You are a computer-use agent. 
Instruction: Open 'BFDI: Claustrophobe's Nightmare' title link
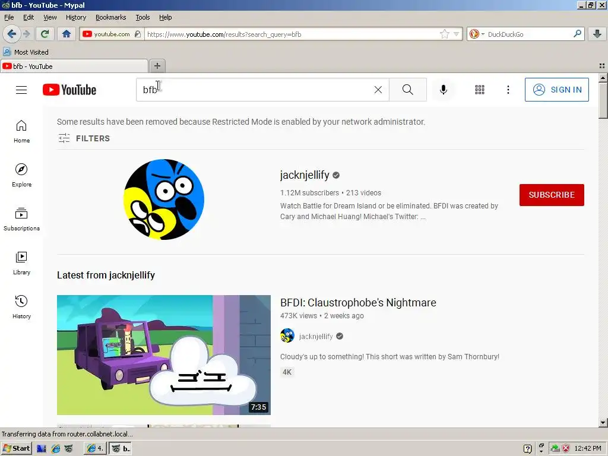pos(358,302)
